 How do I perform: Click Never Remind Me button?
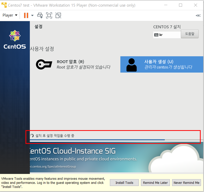point(186,183)
